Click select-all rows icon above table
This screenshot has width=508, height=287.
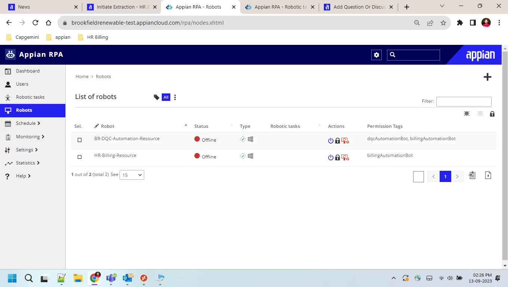pos(467,114)
